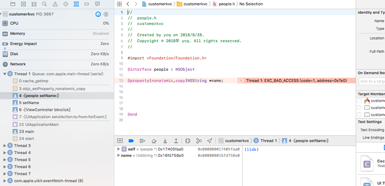The height and width of the screenshot is (186, 385).
Task: Tick the second Target Membership checkbox
Action: tap(359, 108)
